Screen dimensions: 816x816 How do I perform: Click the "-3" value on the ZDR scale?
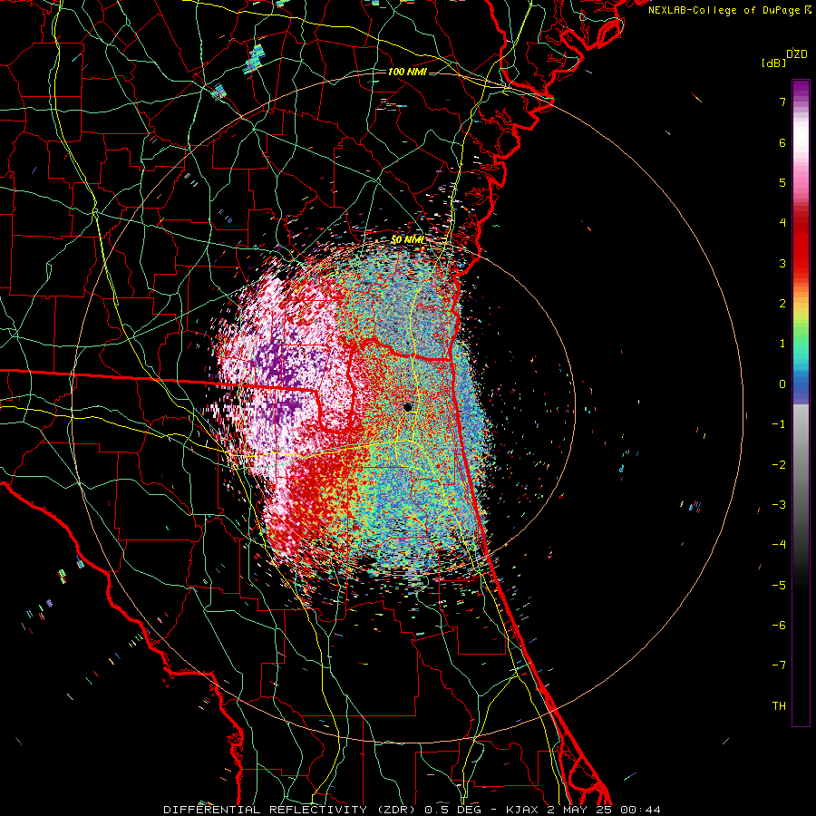point(779,505)
